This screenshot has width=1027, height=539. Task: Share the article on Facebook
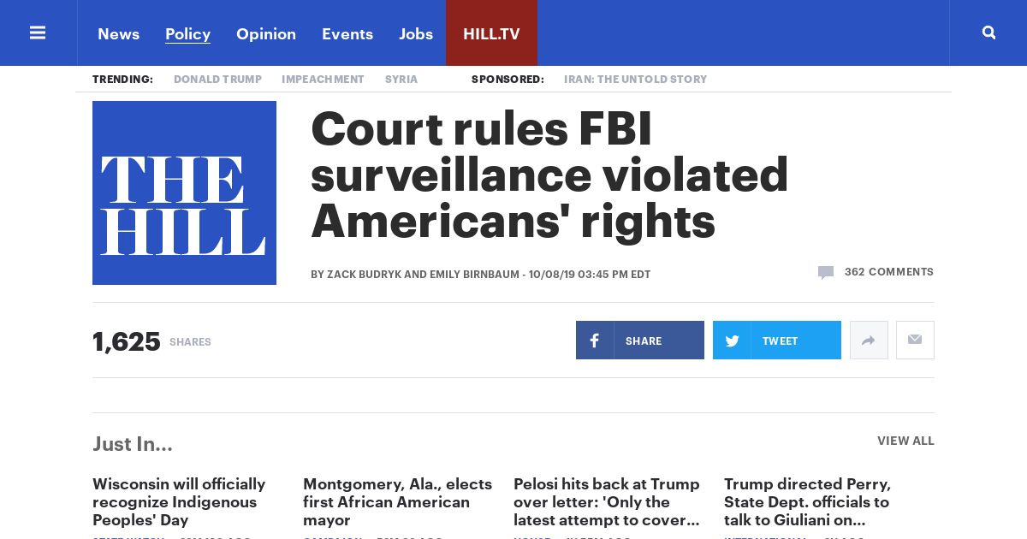639,341
